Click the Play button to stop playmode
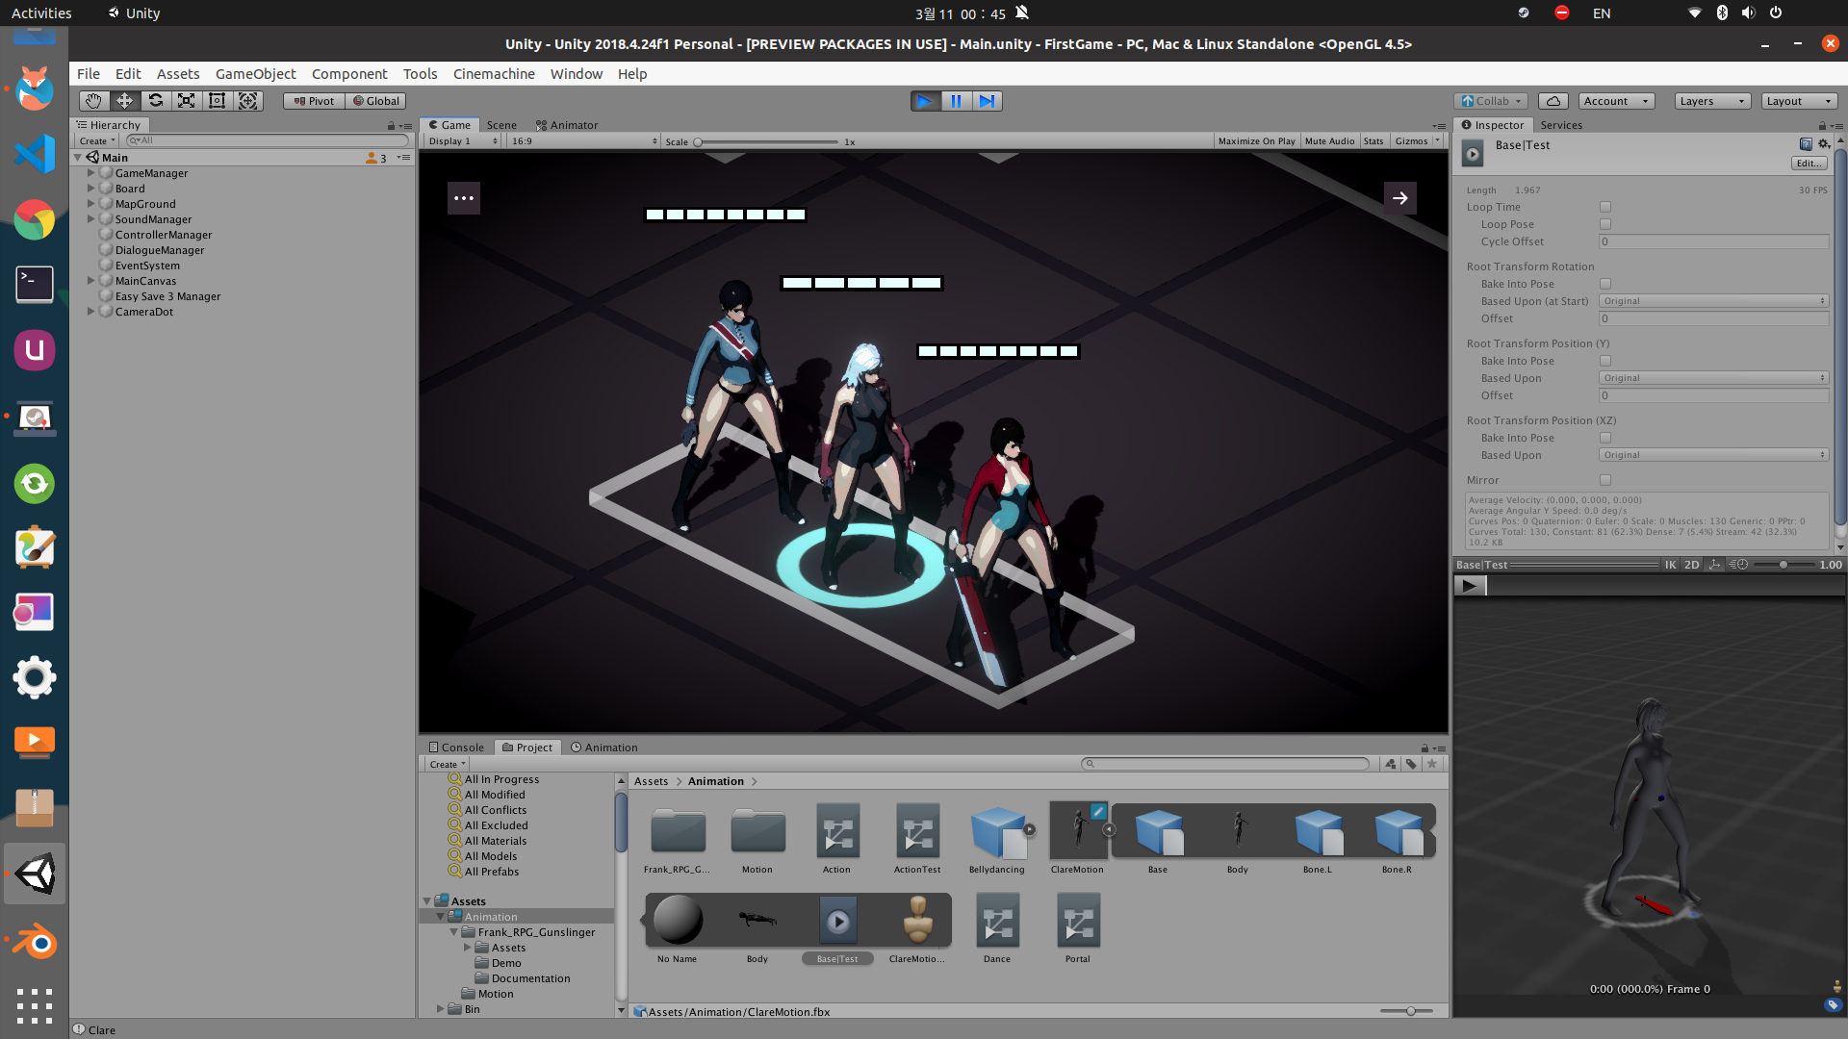The height and width of the screenshot is (1039, 1848). pyautogui.click(x=925, y=101)
